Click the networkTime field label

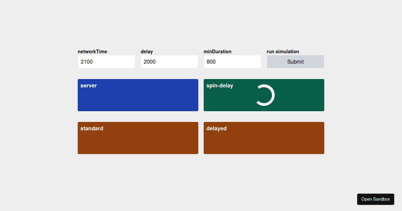click(92, 51)
